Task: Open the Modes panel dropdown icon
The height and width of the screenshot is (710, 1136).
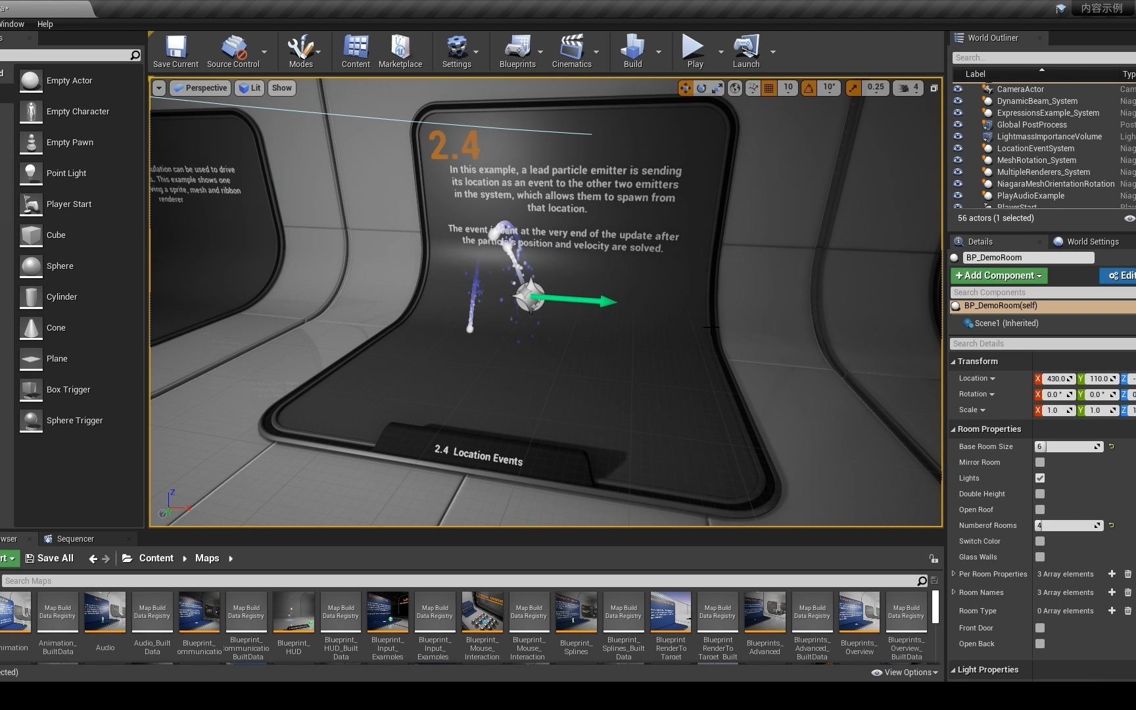Action: (x=318, y=53)
